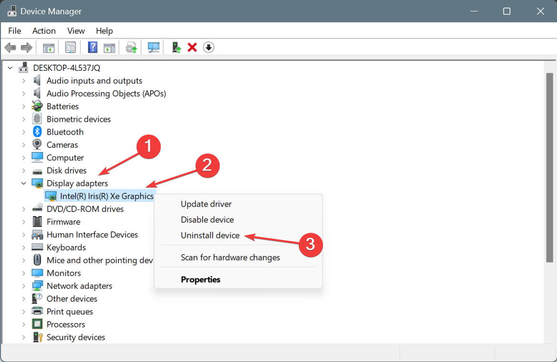The height and width of the screenshot is (362, 557).
Task: Collapse the Display adapters category
Action: [23, 183]
